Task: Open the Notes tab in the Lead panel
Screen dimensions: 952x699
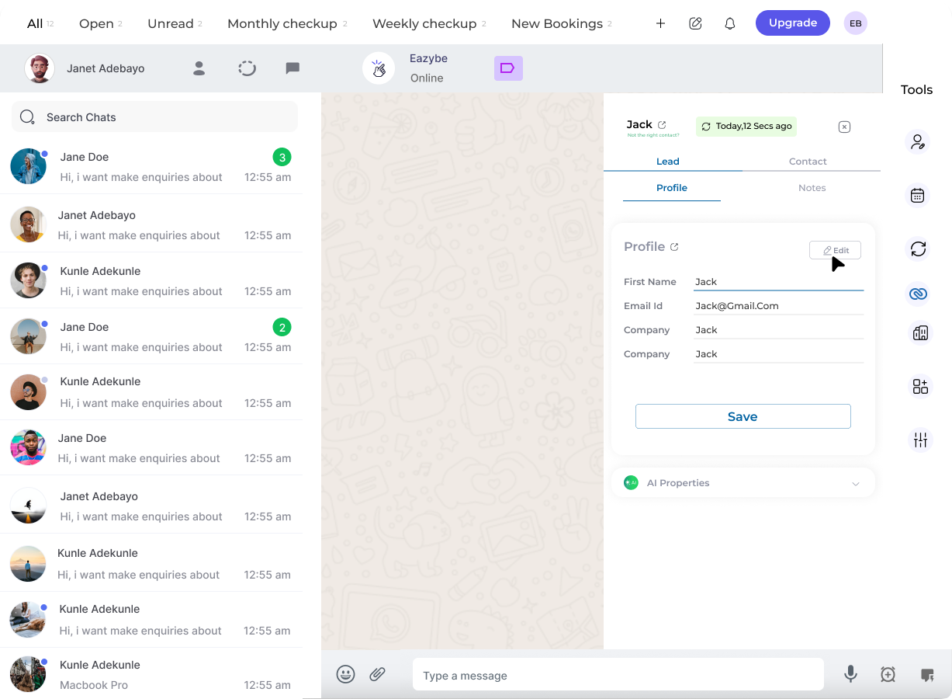Action: pos(812,187)
